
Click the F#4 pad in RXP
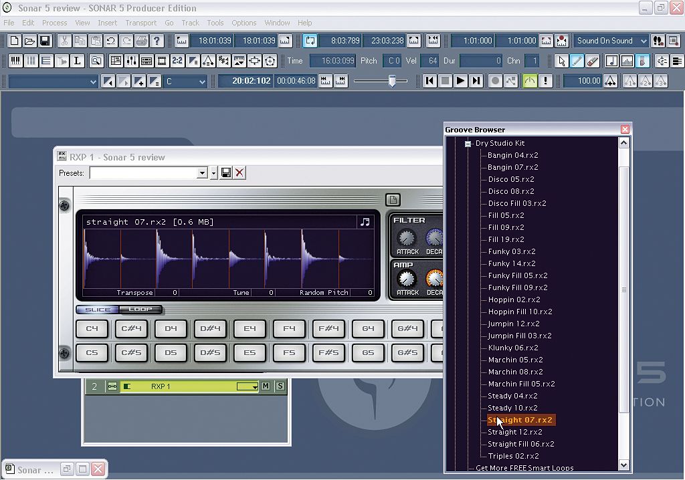click(x=328, y=329)
